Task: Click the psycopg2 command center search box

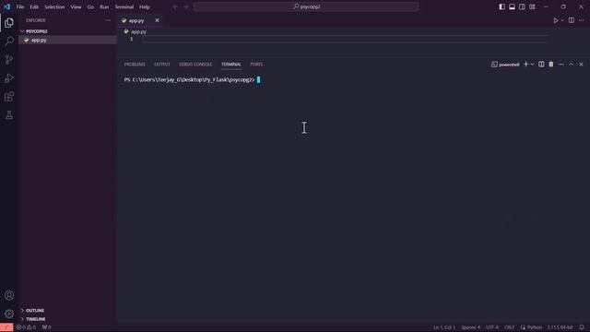Action: pyautogui.click(x=306, y=6)
